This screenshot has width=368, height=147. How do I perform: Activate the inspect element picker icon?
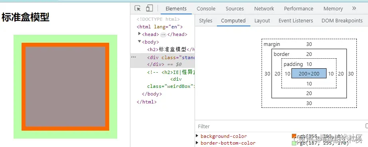[x=138, y=8]
